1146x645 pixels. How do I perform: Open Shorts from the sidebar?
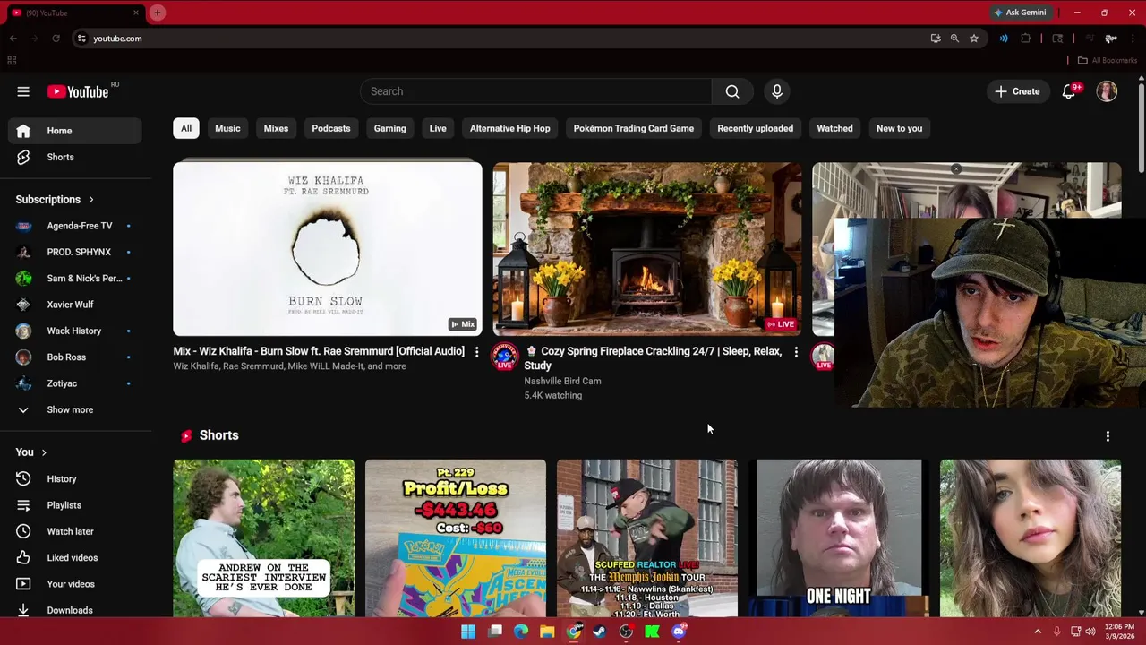pyautogui.click(x=75, y=157)
